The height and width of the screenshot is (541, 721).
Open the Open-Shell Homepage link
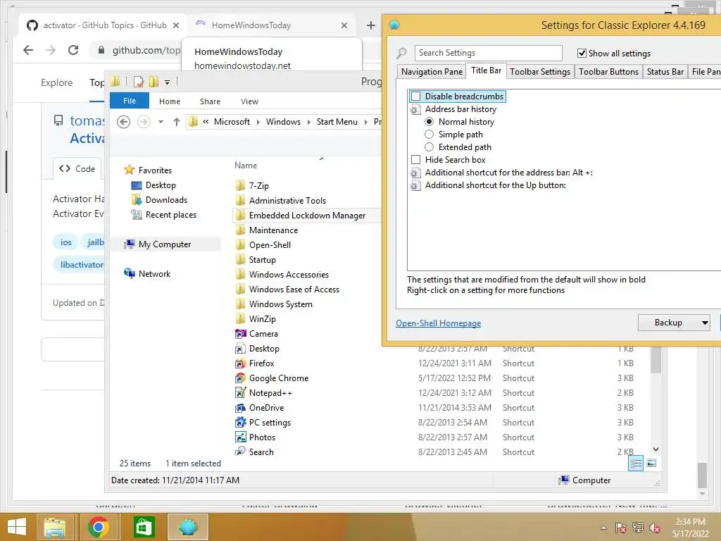pos(438,323)
